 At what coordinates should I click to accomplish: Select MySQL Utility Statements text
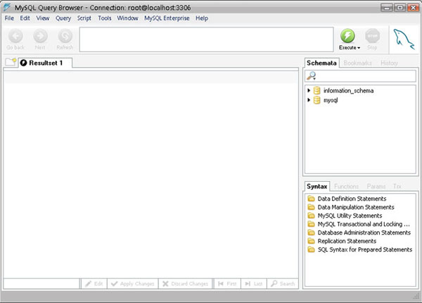(350, 216)
